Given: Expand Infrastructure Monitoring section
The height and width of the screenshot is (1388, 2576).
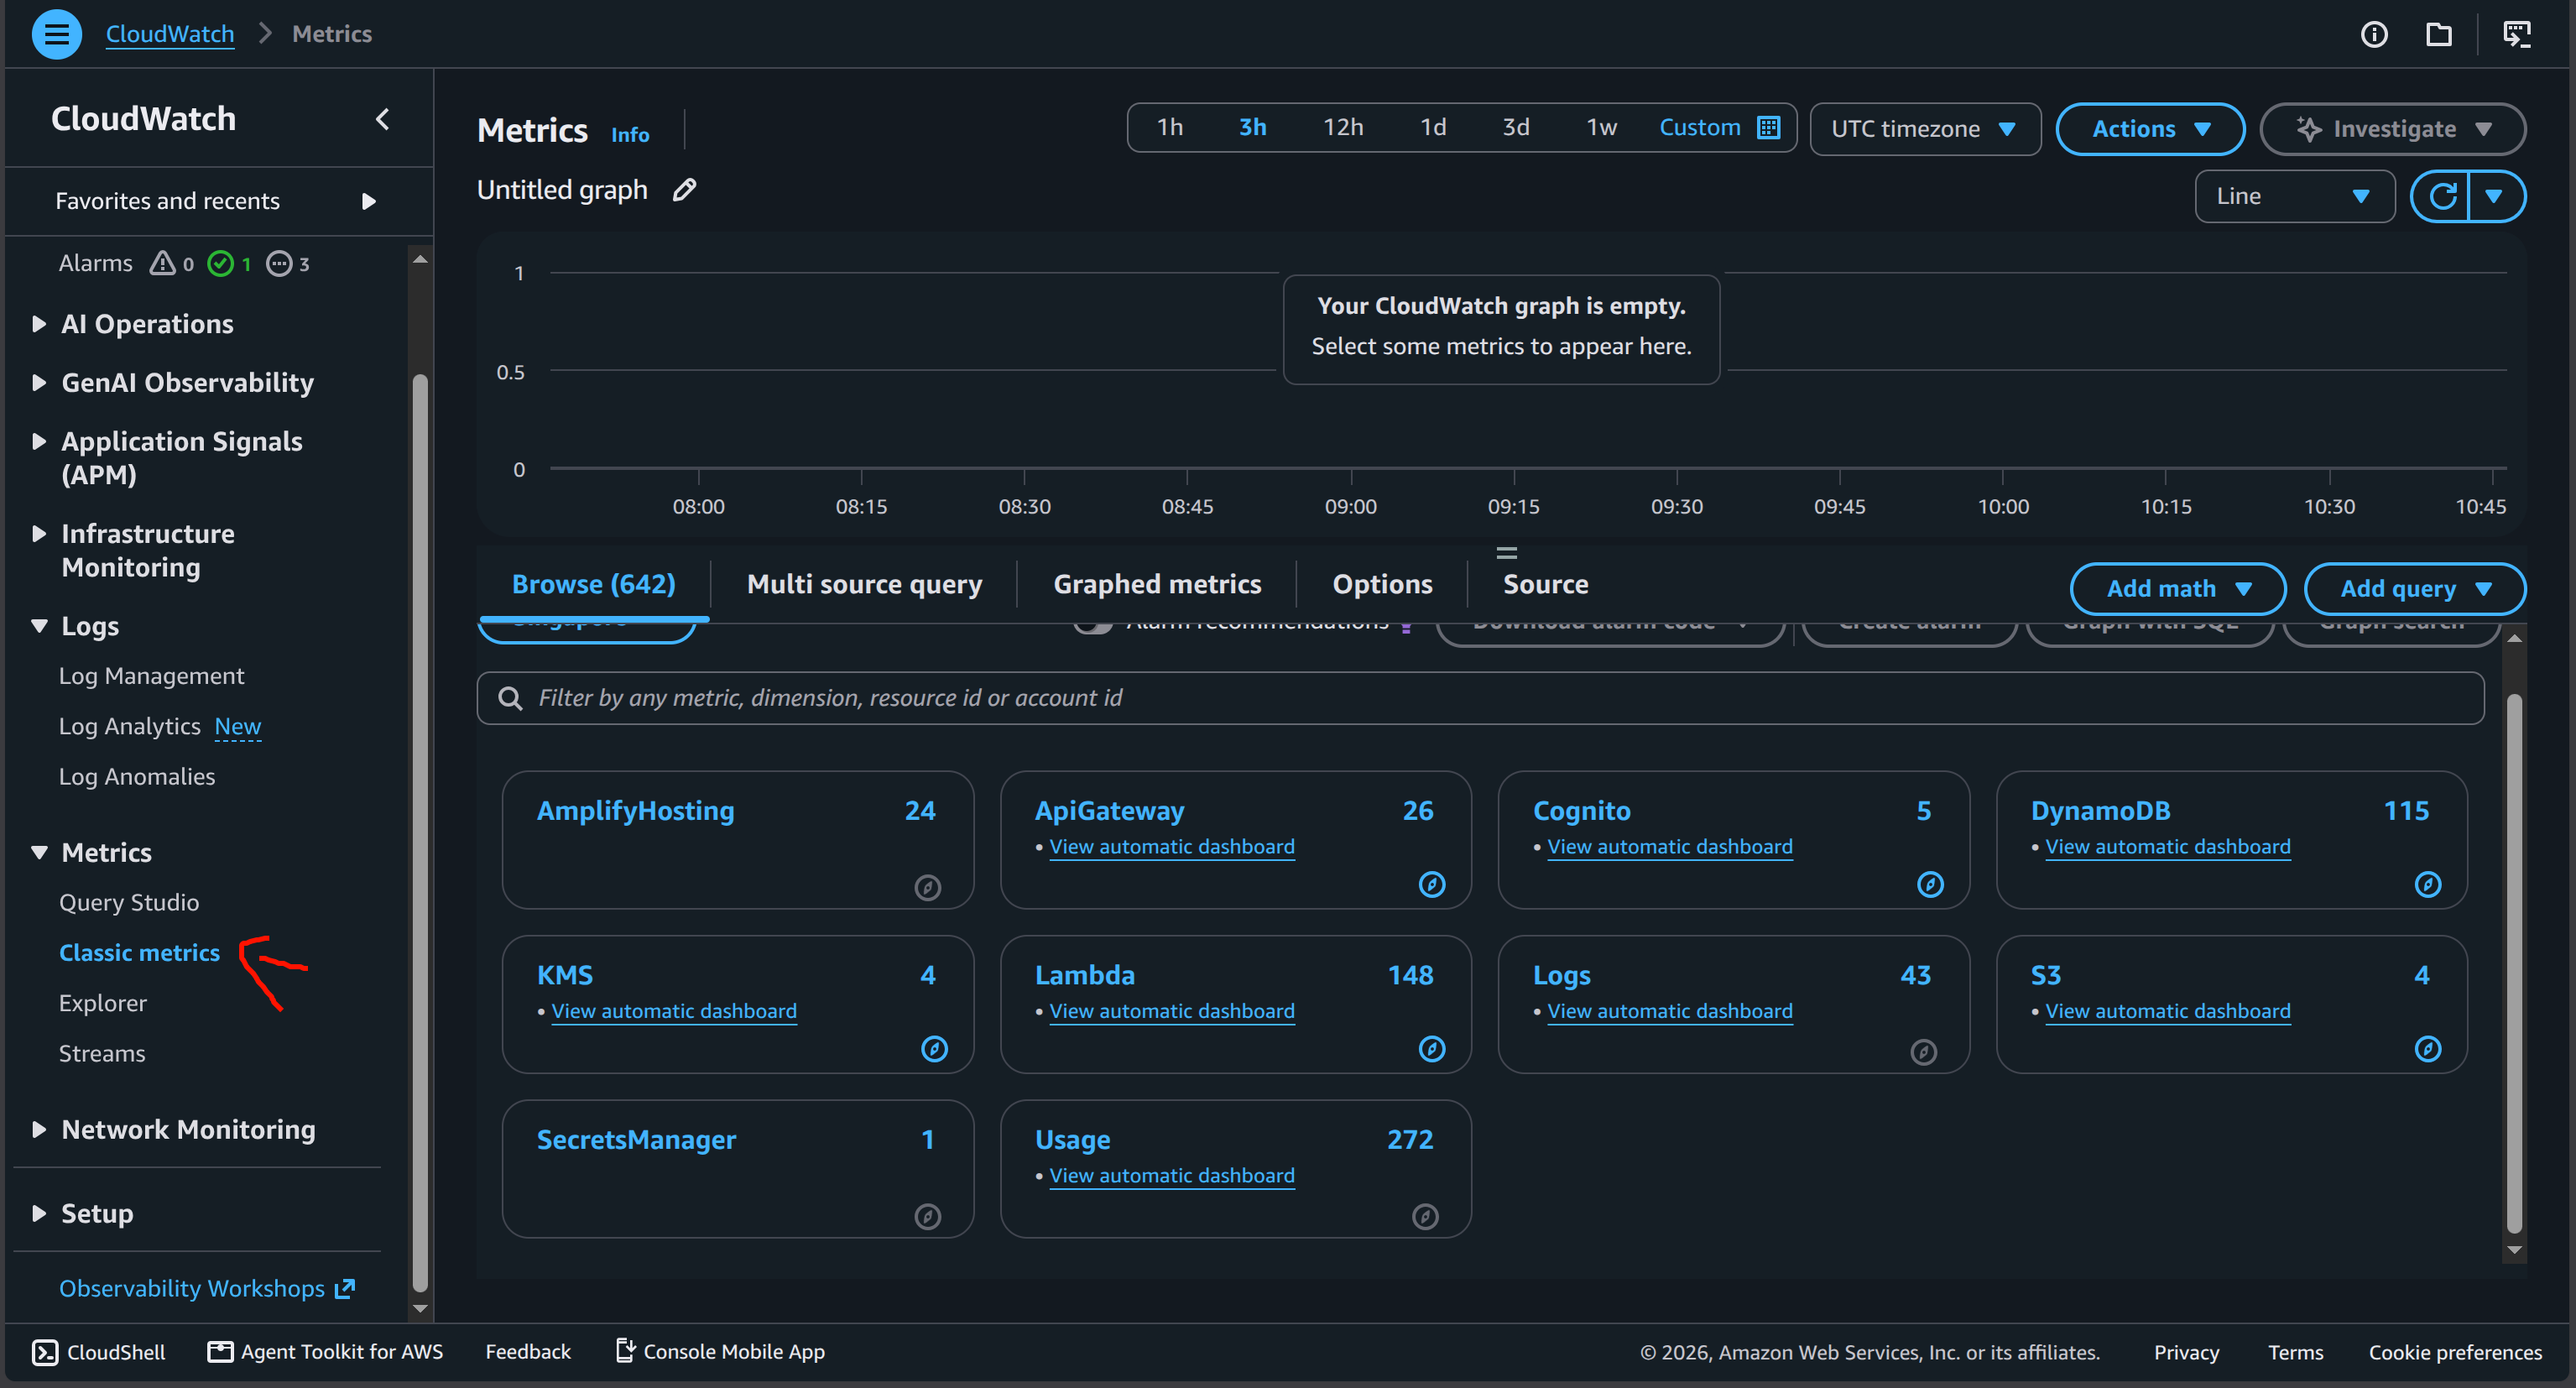Looking at the screenshot, I should [x=39, y=534].
